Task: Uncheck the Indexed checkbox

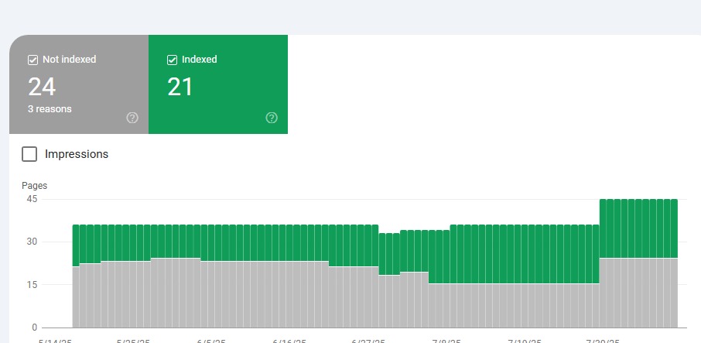Action: click(172, 60)
